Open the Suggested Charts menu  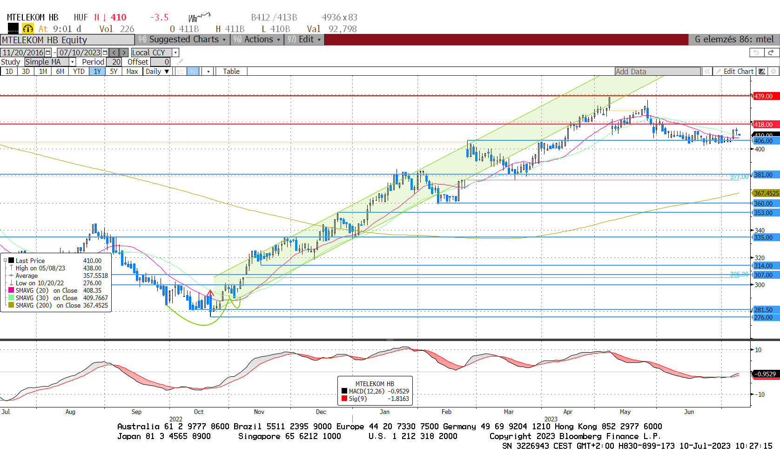(x=182, y=39)
